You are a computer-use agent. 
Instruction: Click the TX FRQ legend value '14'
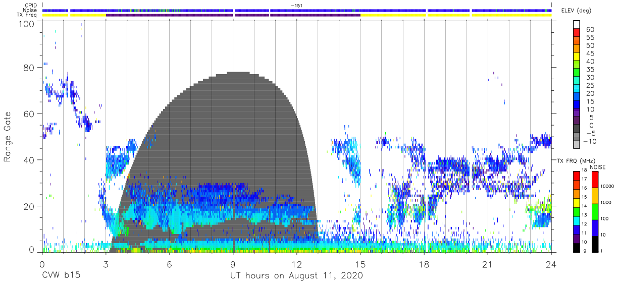click(584, 206)
